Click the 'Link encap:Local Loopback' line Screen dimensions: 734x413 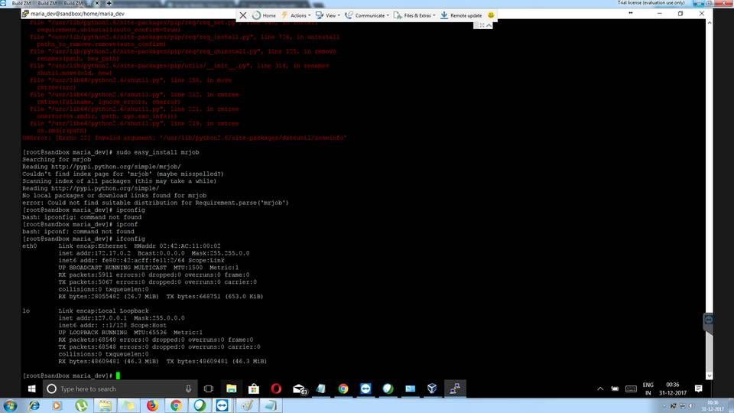pyautogui.click(x=103, y=311)
